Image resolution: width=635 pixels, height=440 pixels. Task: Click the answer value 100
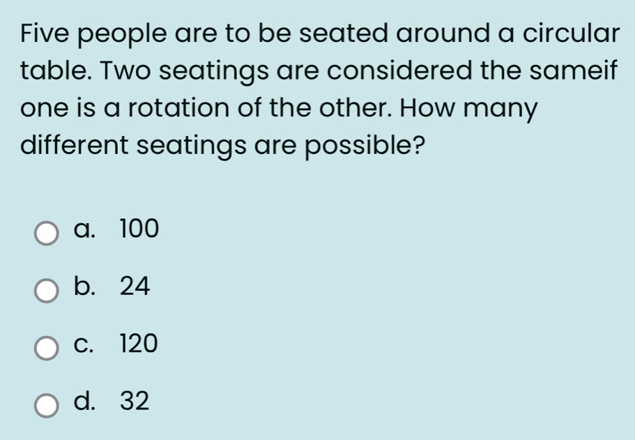[139, 229]
